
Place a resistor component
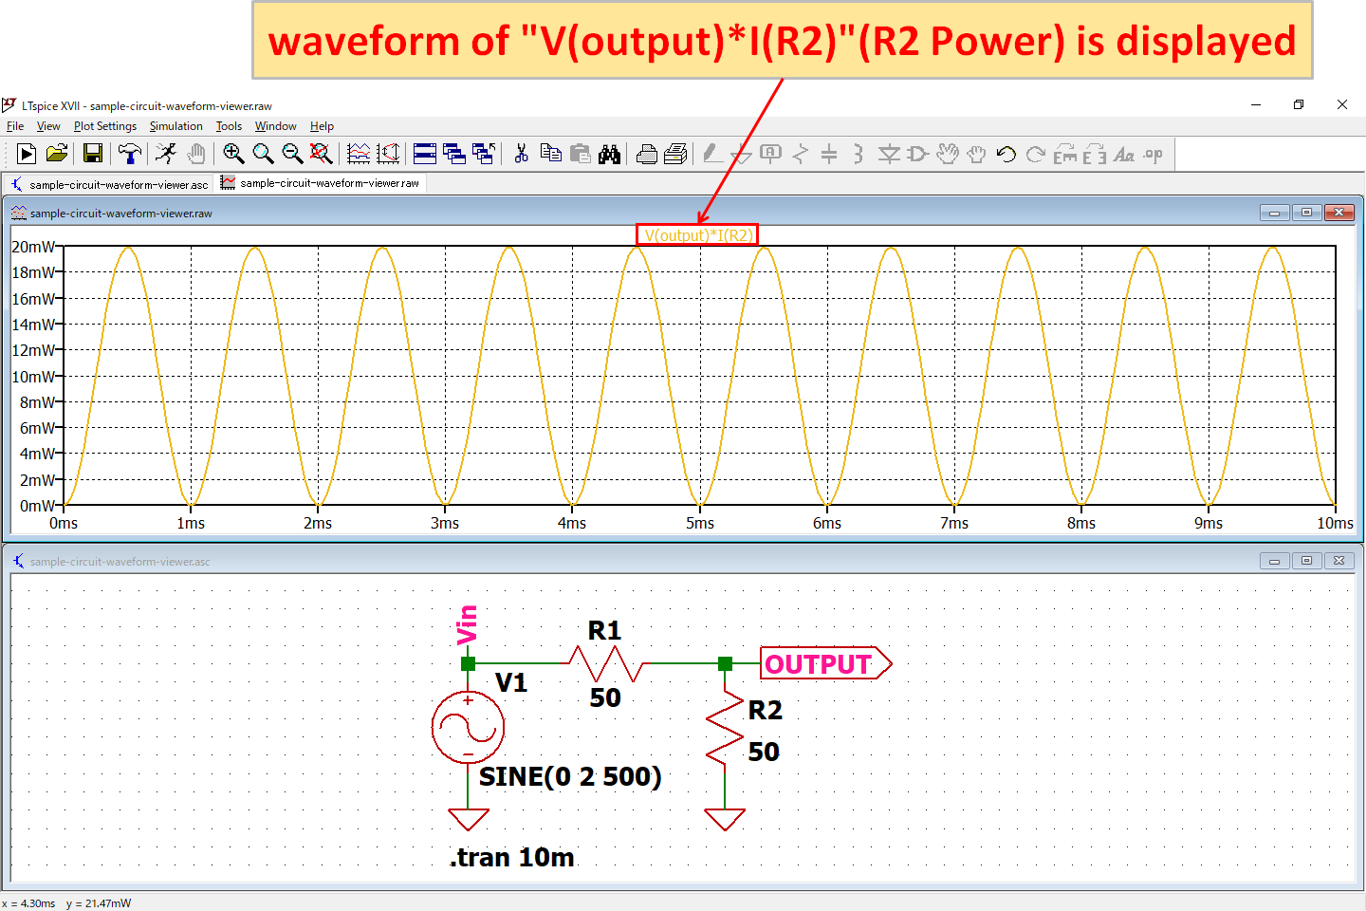800,153
